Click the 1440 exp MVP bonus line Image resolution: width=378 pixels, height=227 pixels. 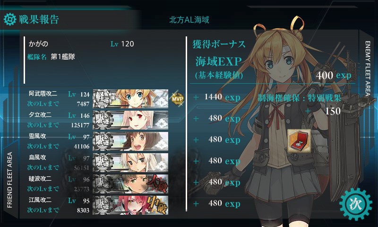pos(222,97)
